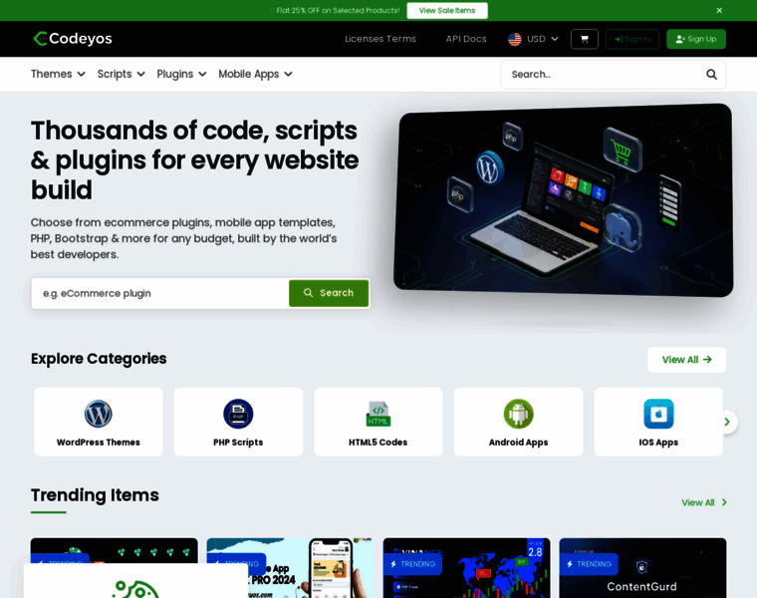Click the Explore Categories heading
Viewport: 757px width, 598px height.
tap(99, 359)
